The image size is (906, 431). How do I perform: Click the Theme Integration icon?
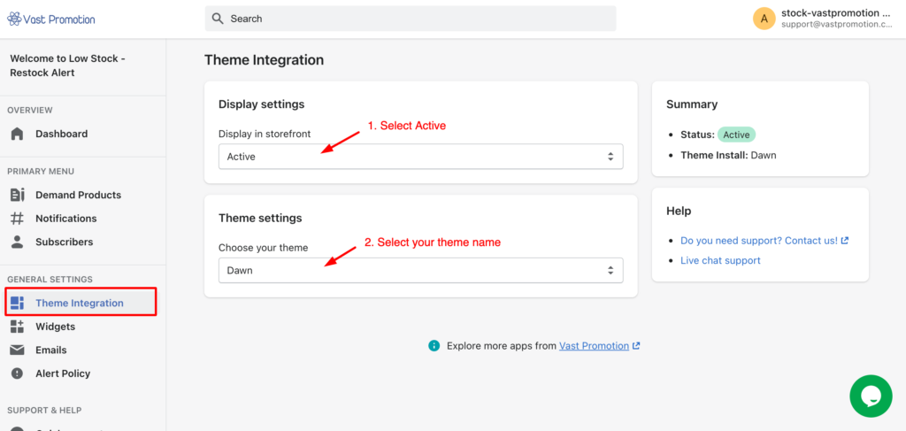point(18,303)
